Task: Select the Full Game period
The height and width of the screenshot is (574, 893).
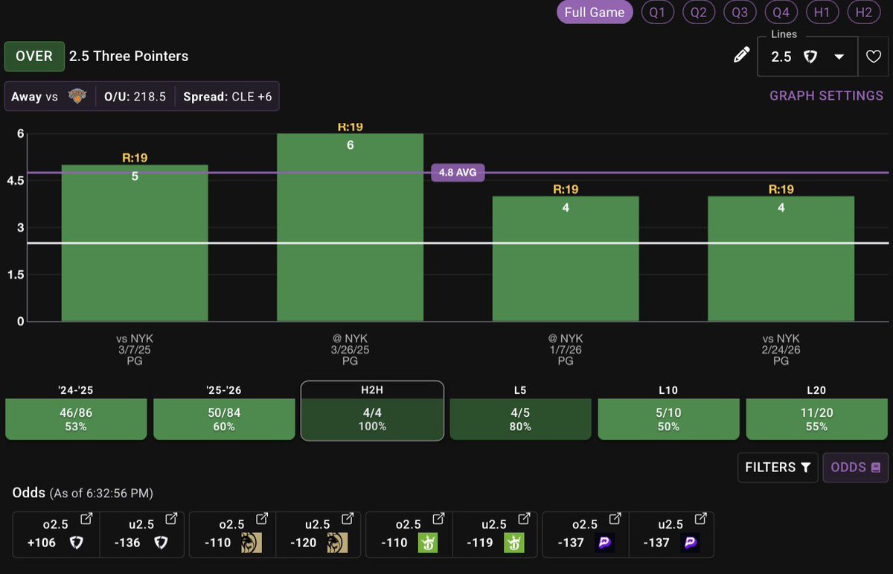Action: 595,12
